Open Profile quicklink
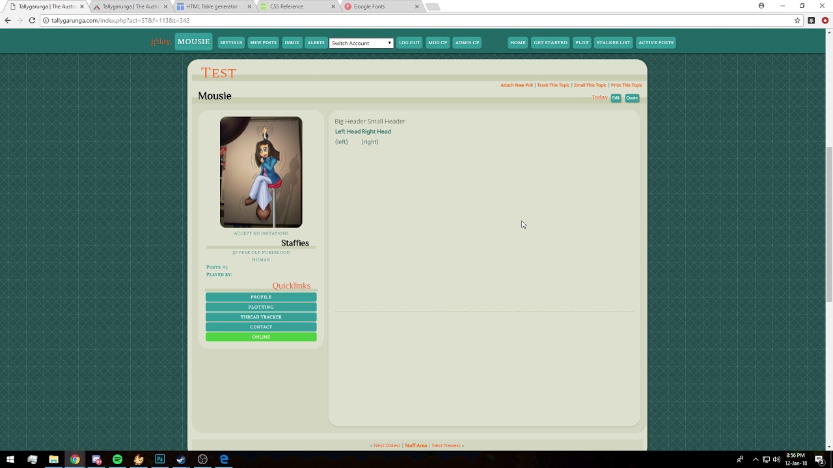 [261, 297]
